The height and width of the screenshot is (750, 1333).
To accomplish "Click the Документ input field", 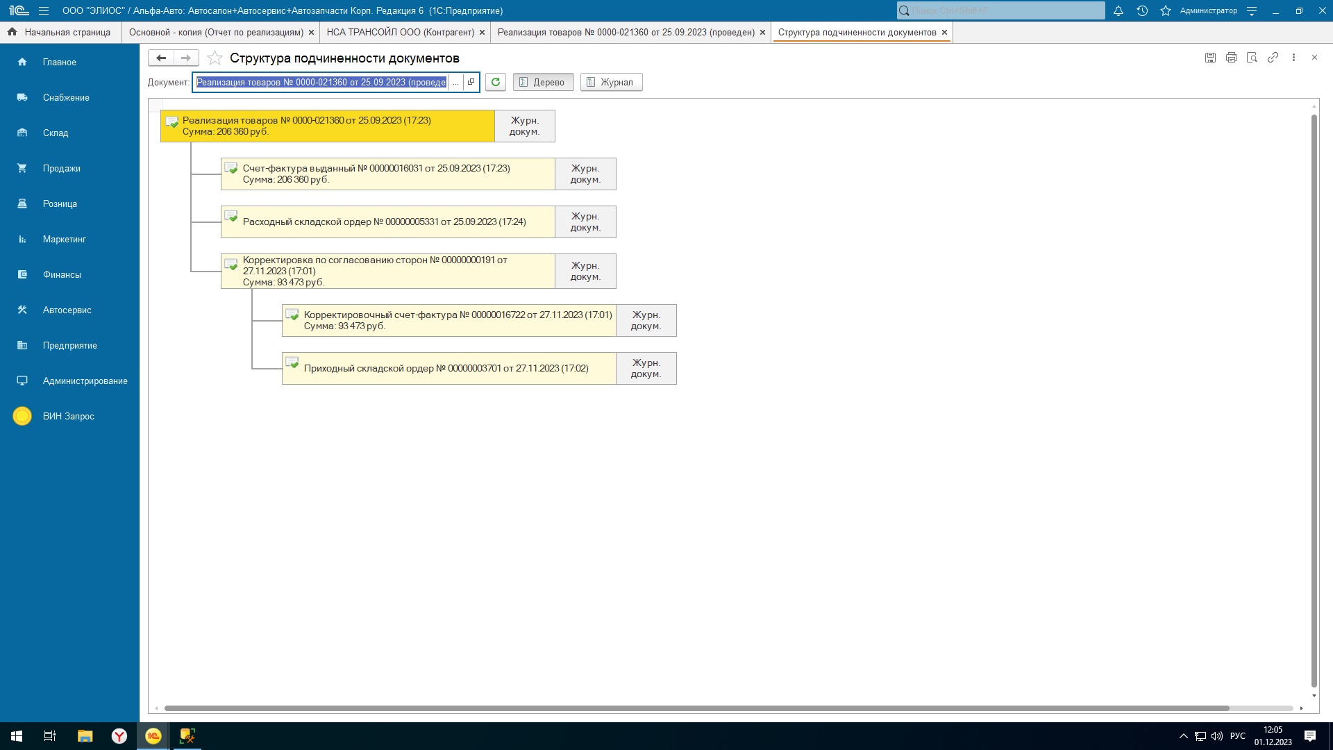I will tap(321, 82).
